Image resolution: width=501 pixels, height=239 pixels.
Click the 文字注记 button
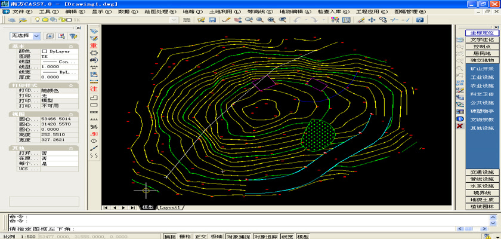pyautogui.click(x=482, y=40)
